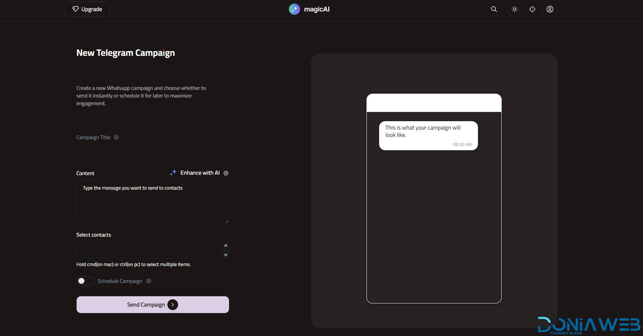Click info icon next to Campaign Title
The image size is (643, 336).
[x=116, y=137]
